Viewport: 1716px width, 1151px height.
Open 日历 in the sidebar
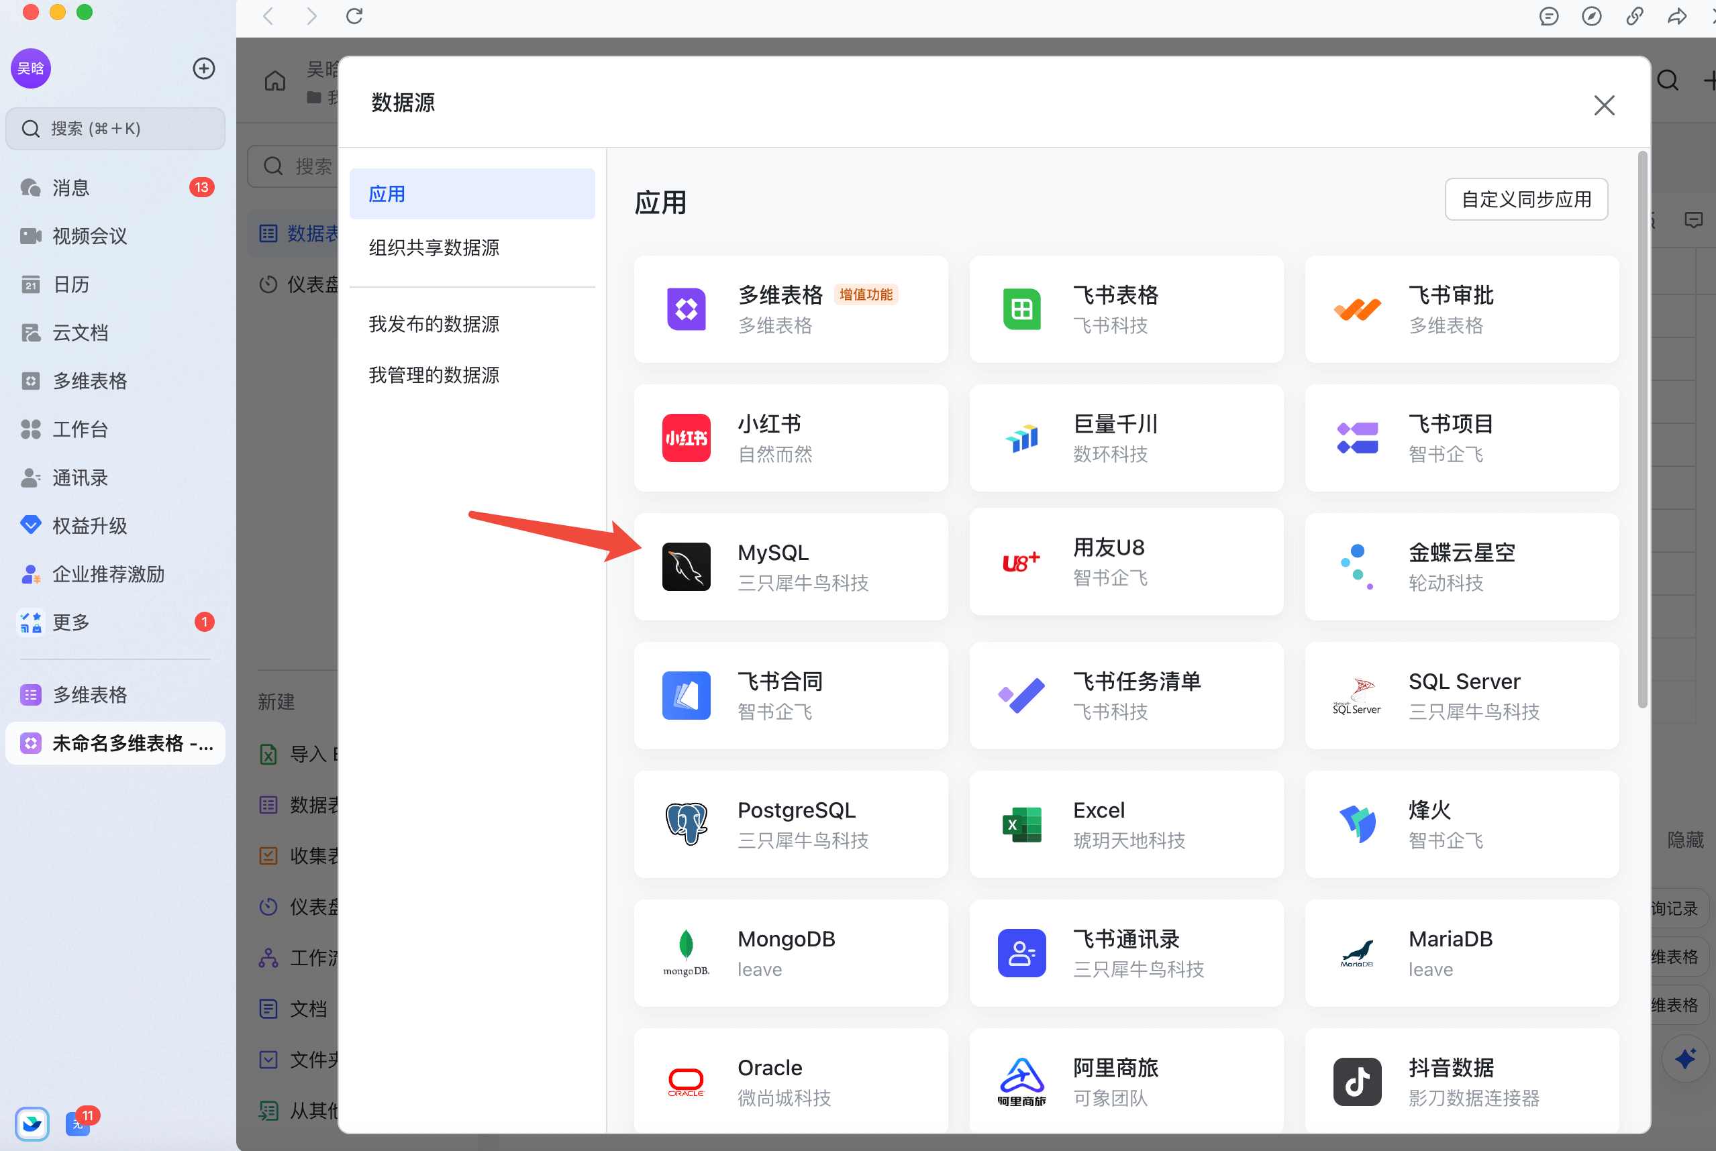pos(115,285)
